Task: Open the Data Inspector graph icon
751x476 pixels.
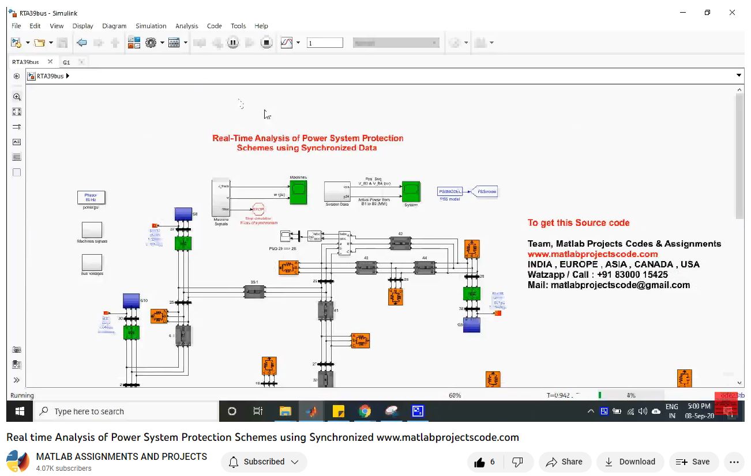Action: 287,43
